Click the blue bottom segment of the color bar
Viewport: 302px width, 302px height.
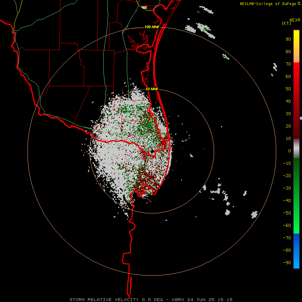coord(296,251)
